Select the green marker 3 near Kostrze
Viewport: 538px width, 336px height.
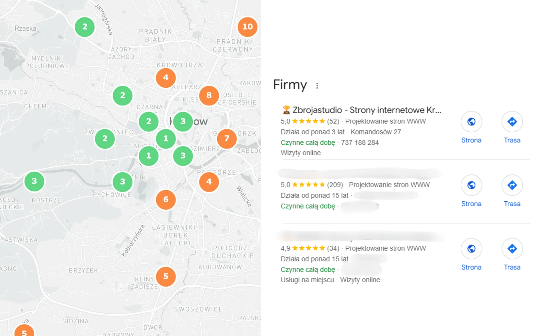pyautogui.click(x=34, y=181)
